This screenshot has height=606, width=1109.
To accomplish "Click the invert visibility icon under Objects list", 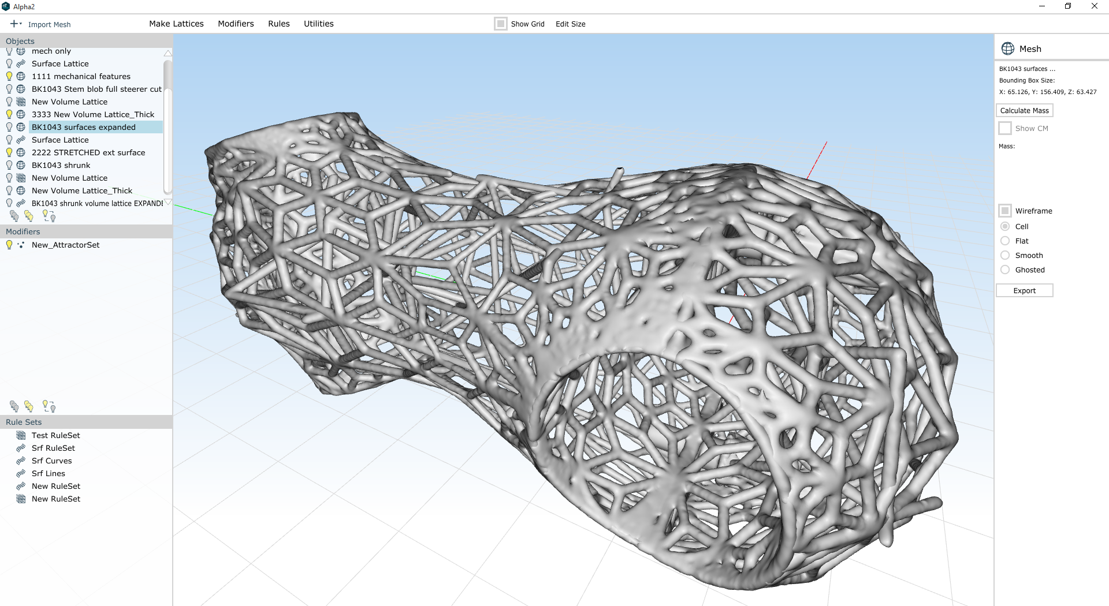I will click(49, 216).
